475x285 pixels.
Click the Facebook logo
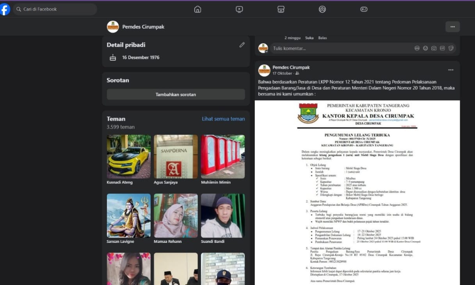click(x=5, y=9)
